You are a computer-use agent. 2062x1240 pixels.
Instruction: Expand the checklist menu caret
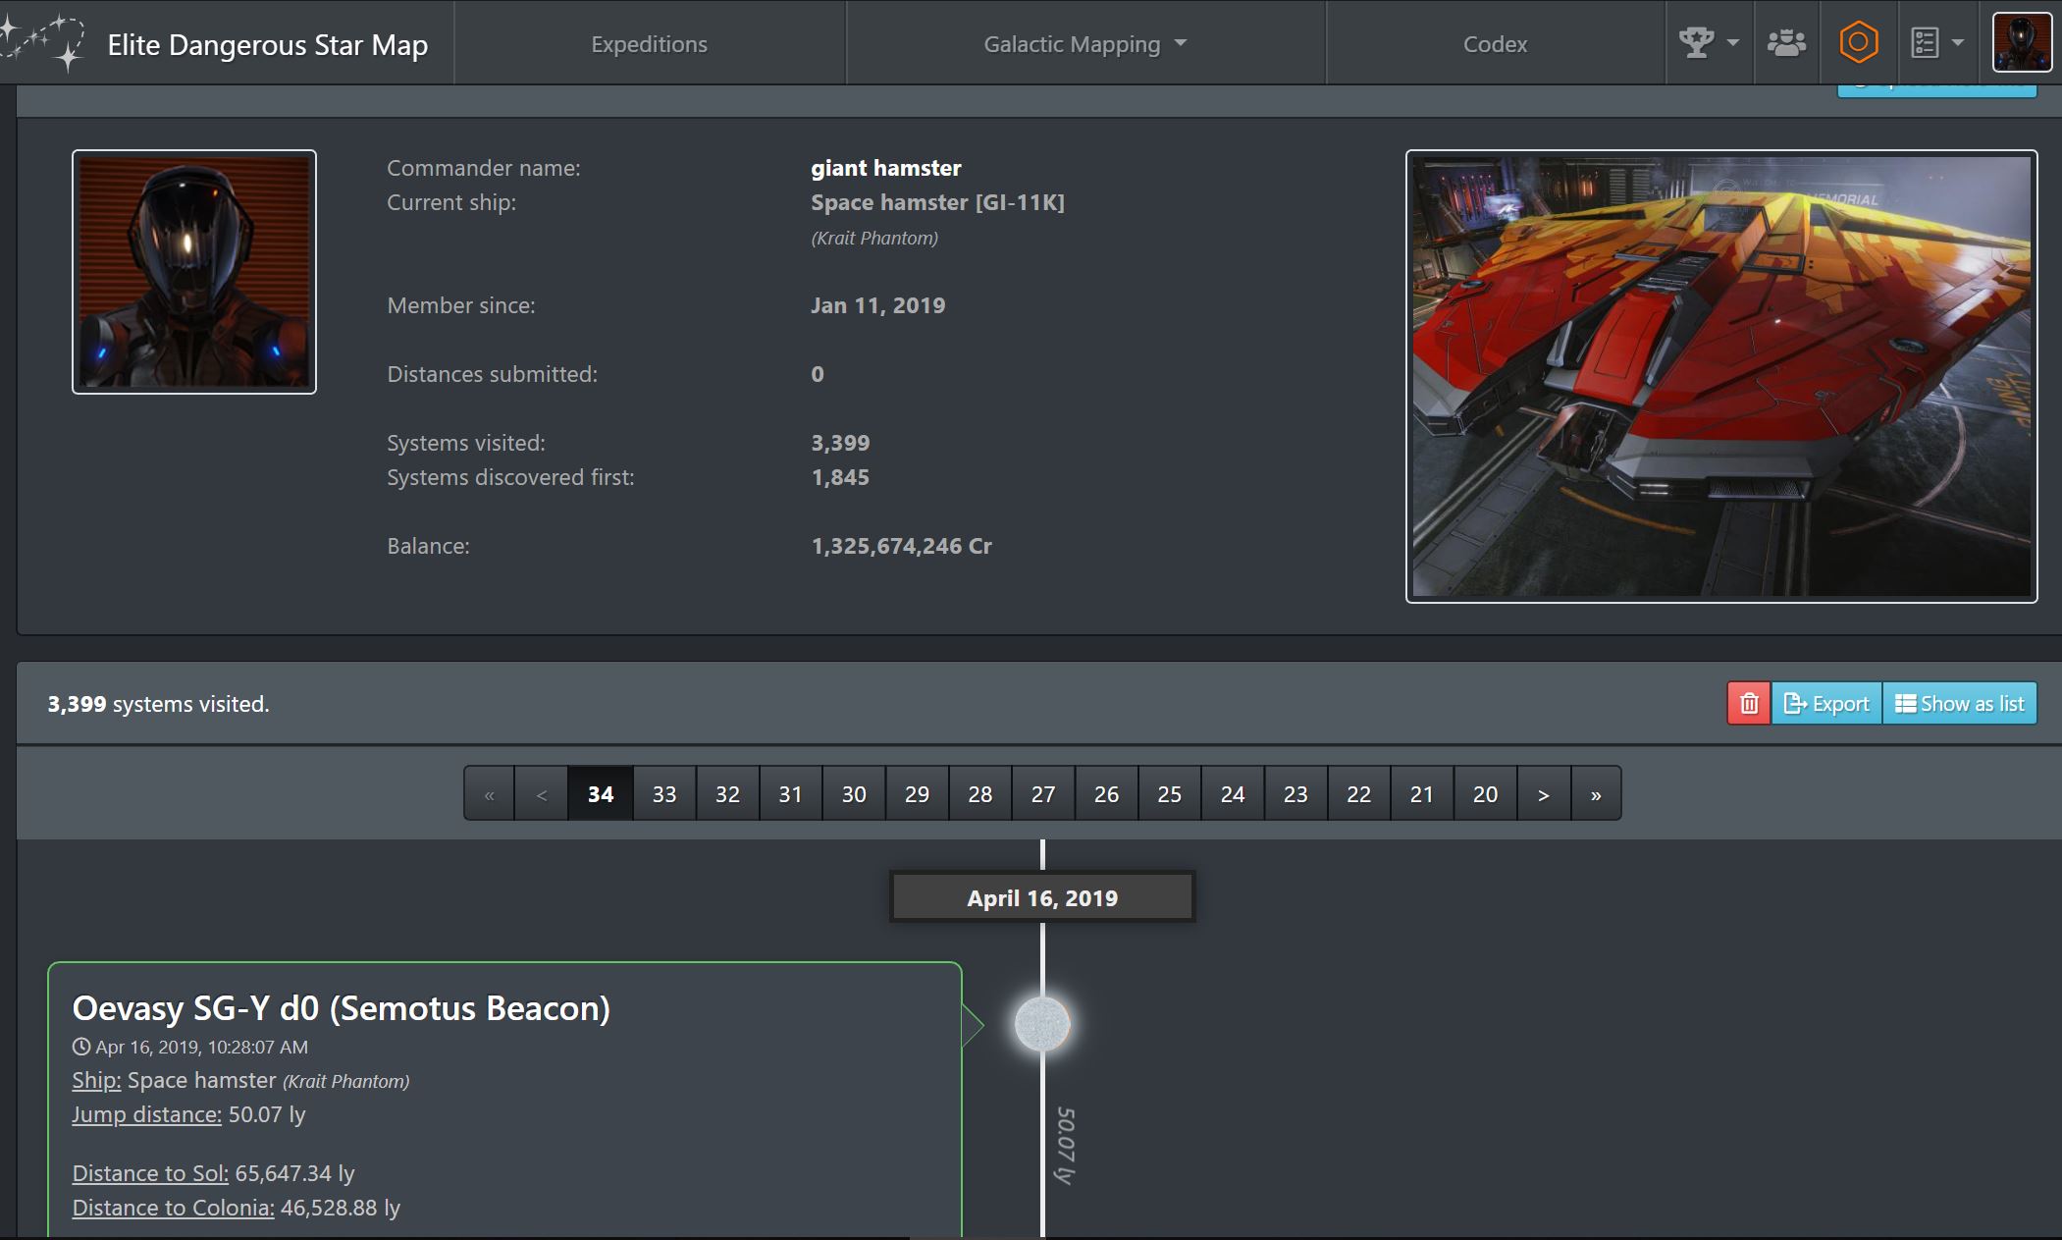[1958, 43]
